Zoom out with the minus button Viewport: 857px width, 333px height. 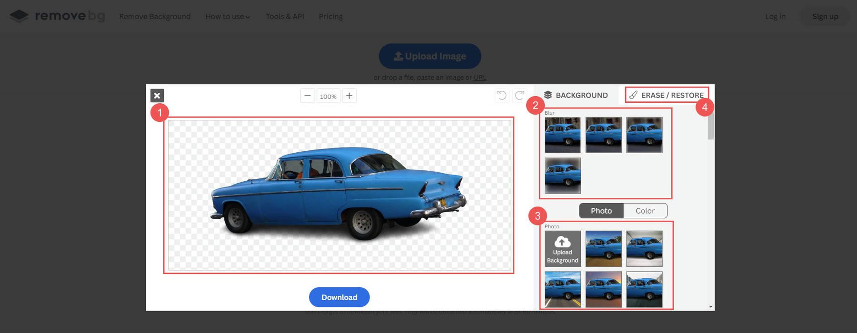click(308, 96)
